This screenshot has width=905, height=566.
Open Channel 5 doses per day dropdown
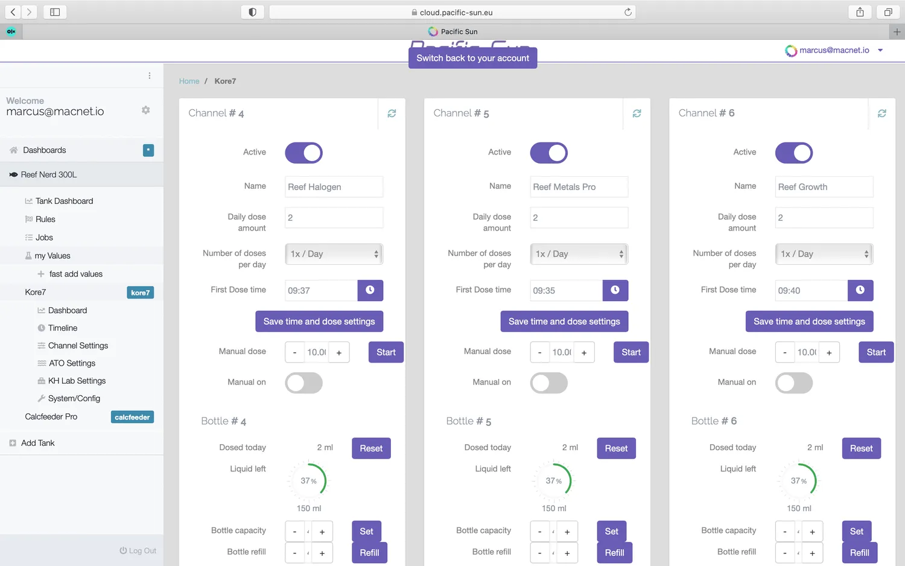pos(579,254)
